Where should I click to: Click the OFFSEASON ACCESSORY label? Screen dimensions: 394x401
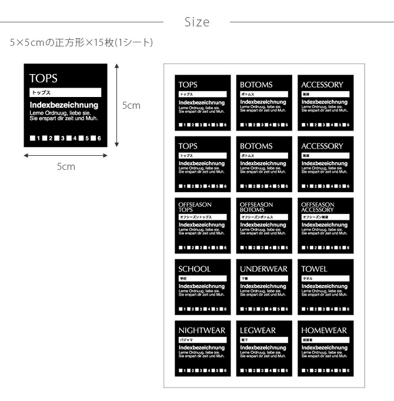(x=325, y=225)
